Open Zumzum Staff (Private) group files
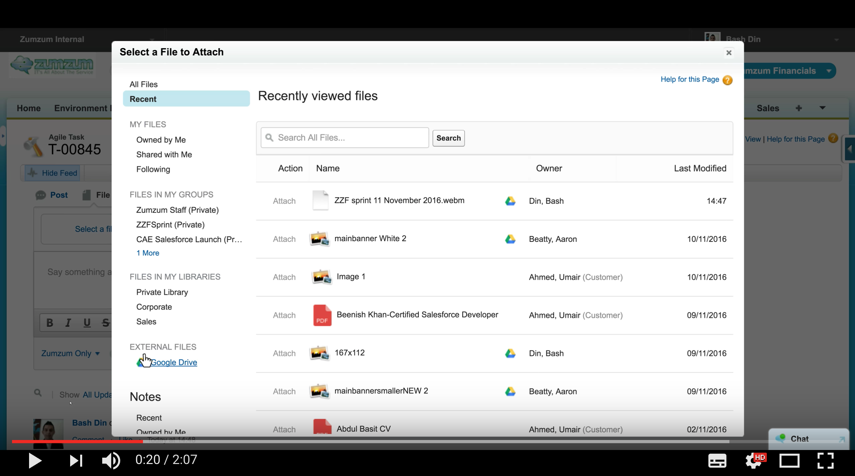The width and height of the screenshot is (855, 476). point(177,210)
